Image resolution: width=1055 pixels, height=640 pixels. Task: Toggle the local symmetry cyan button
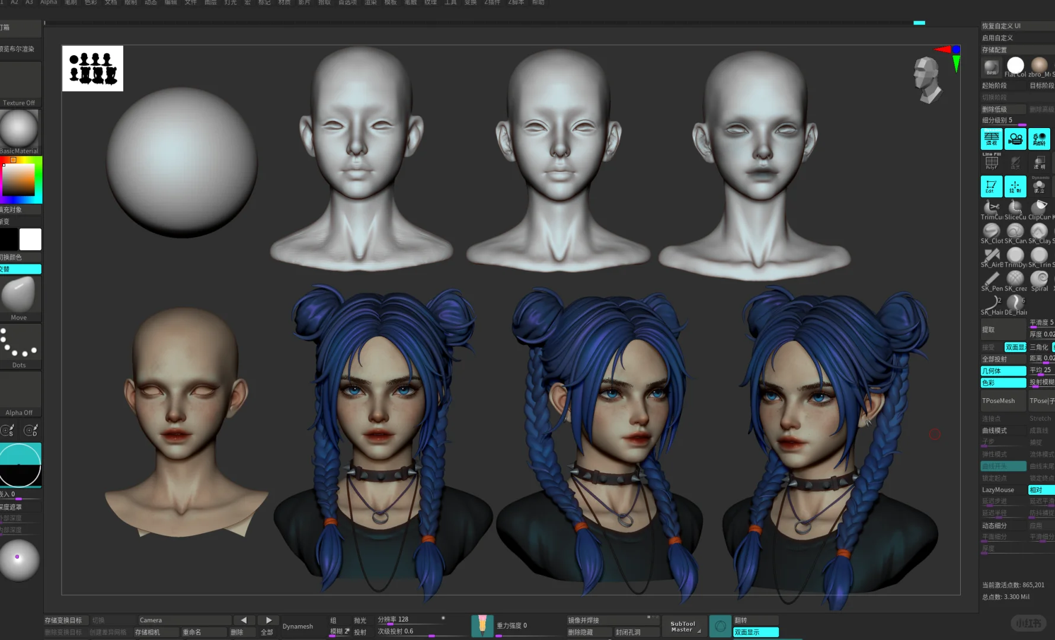coord(1039,139)
